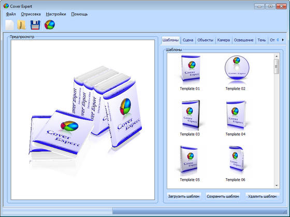Image resolution: width=290 pixels, height=217 pixels.
Task: Close the Cover Expert window
Action: 281,7
